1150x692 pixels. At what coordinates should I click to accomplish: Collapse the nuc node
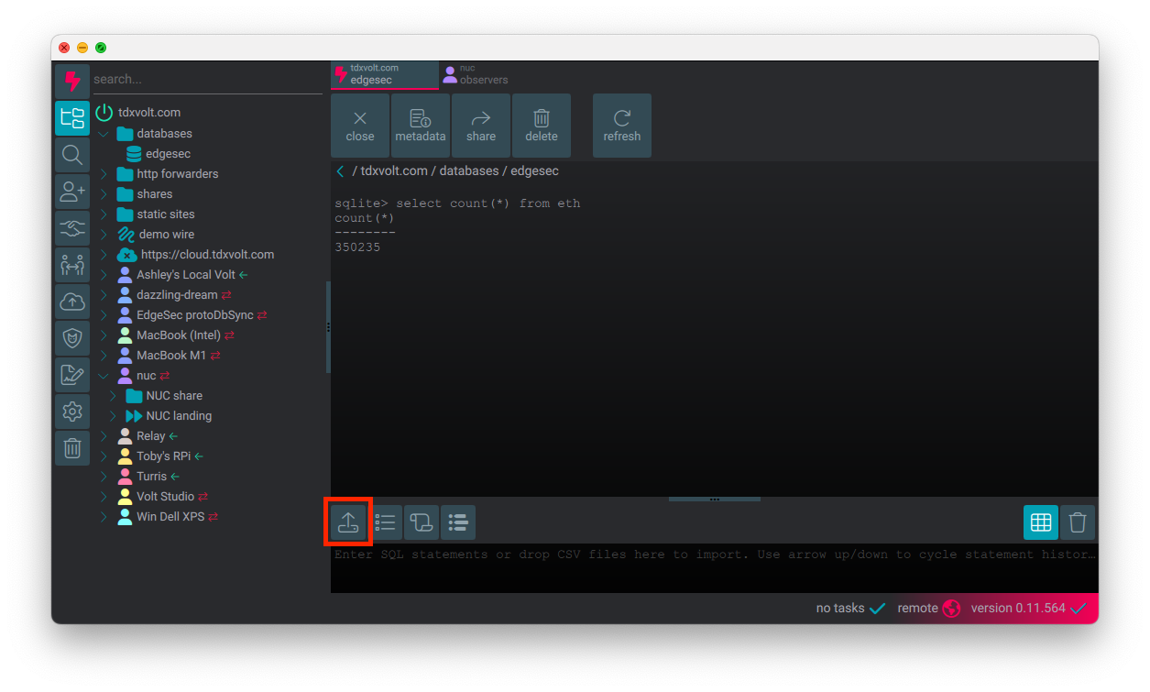(x=104, y=376)
